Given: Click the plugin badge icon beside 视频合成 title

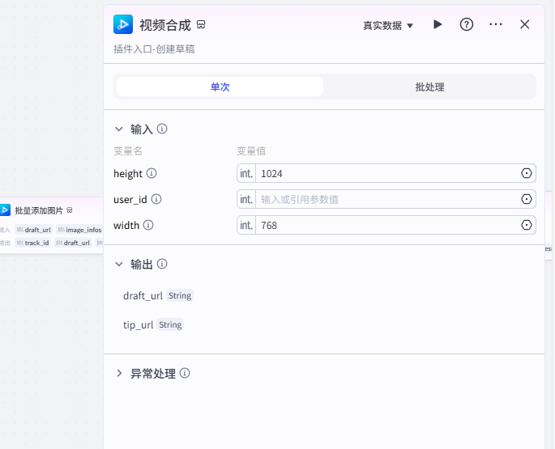Looking at the screenshot, I should click(201, 24).
